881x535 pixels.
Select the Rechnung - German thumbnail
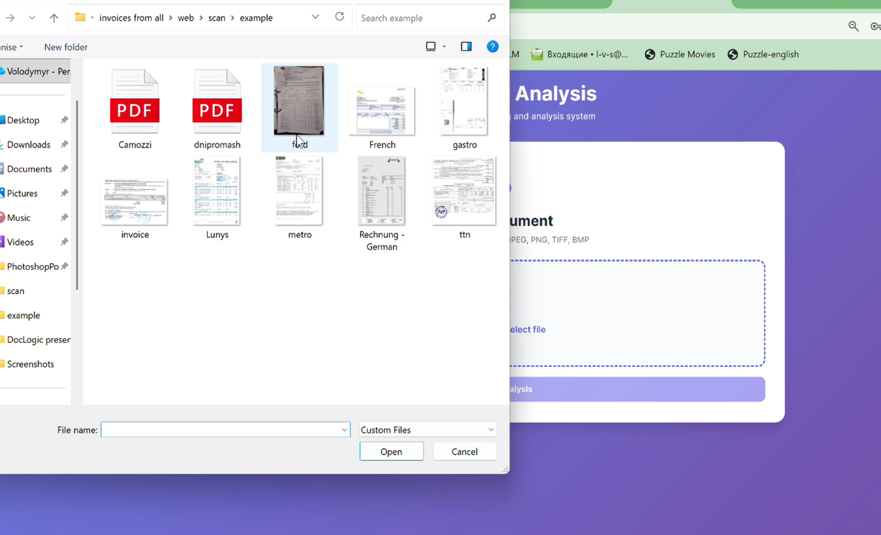(x=381, y=191)
